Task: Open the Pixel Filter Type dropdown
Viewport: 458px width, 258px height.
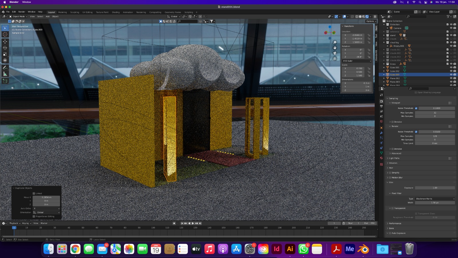Action: (x=435, y=199)
